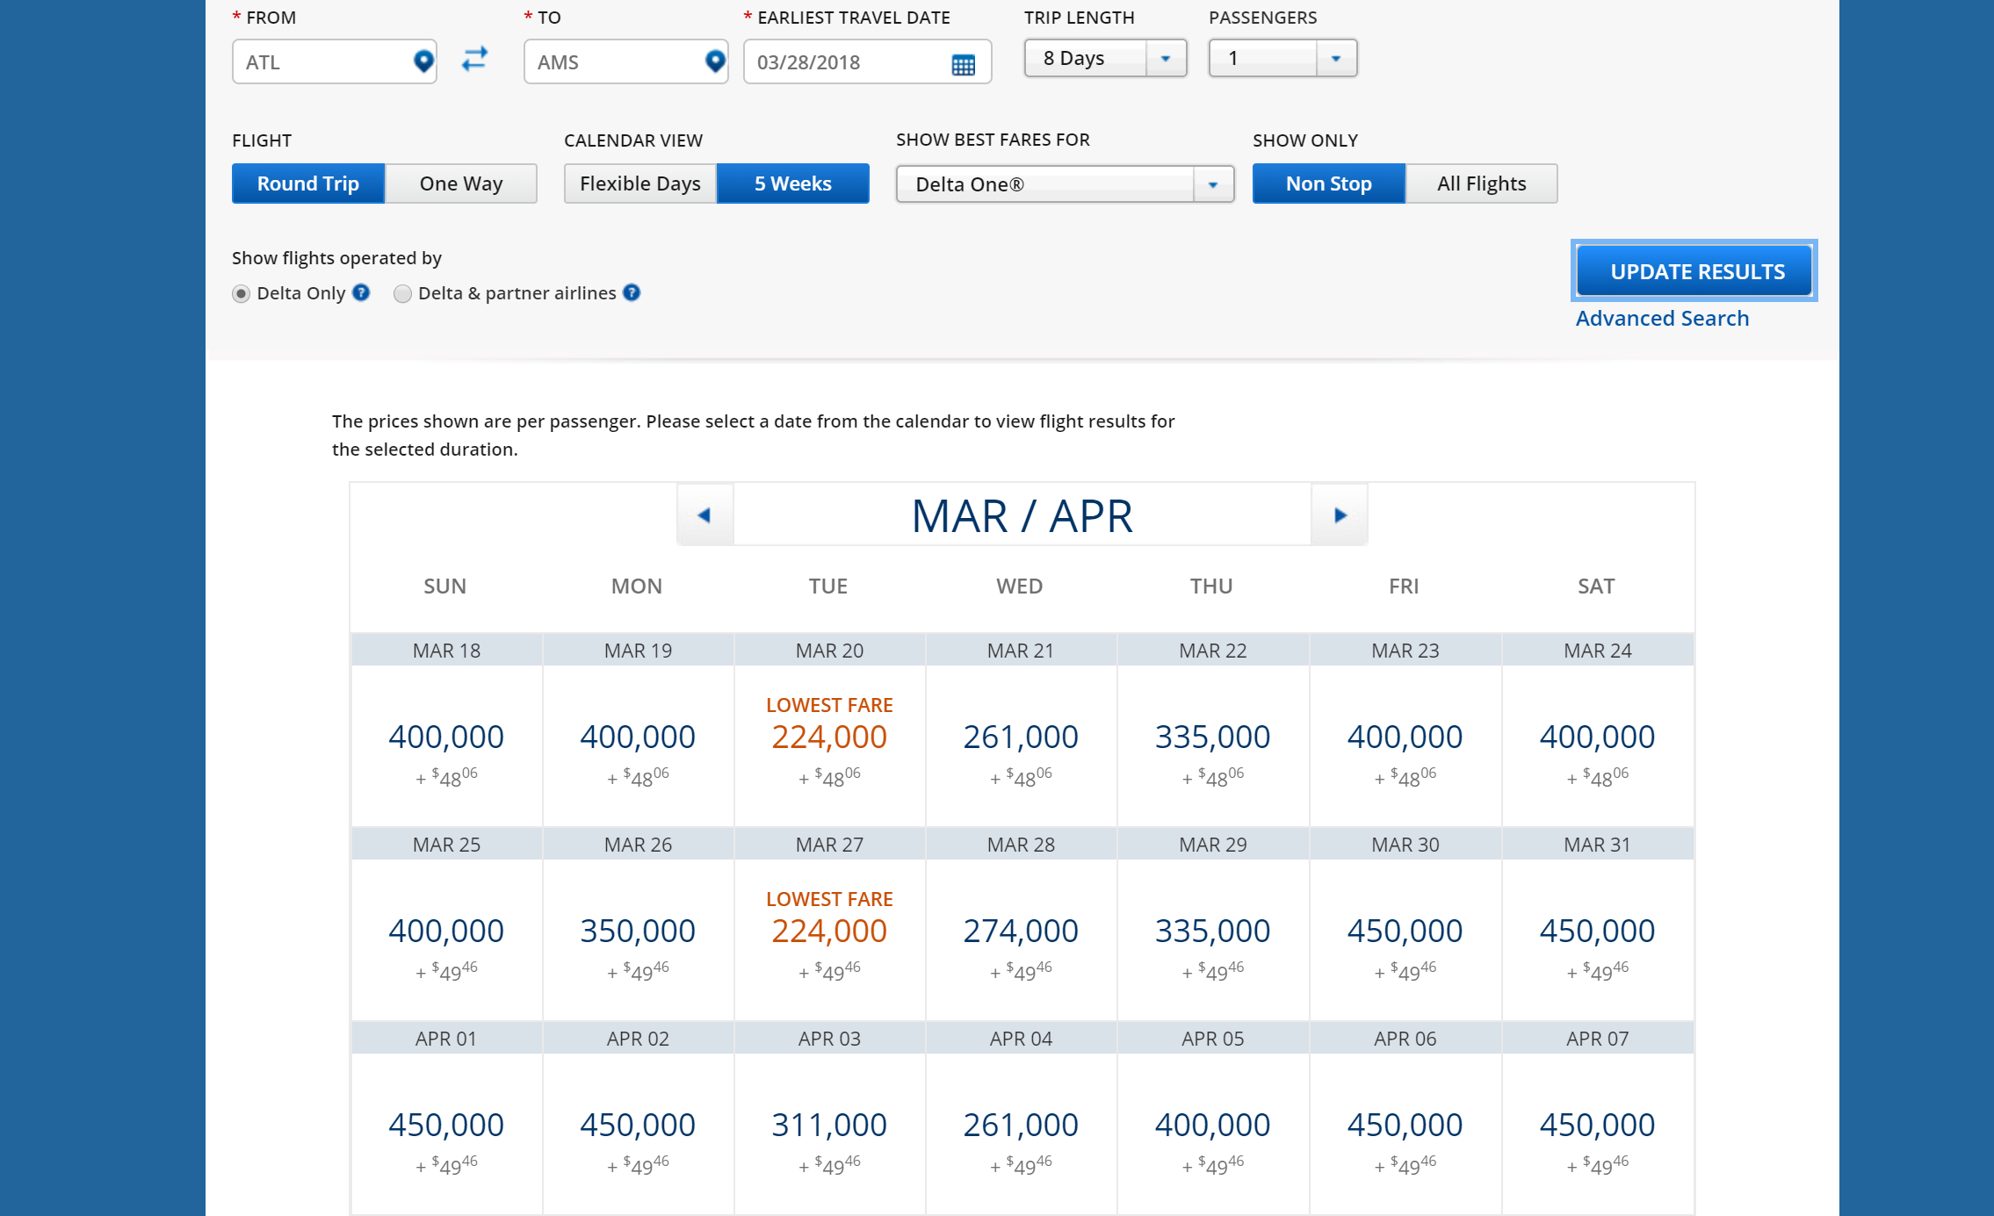The image size is (1994, 1216).
Task: Select the Delta Only radio button
Action: (241, 293)
